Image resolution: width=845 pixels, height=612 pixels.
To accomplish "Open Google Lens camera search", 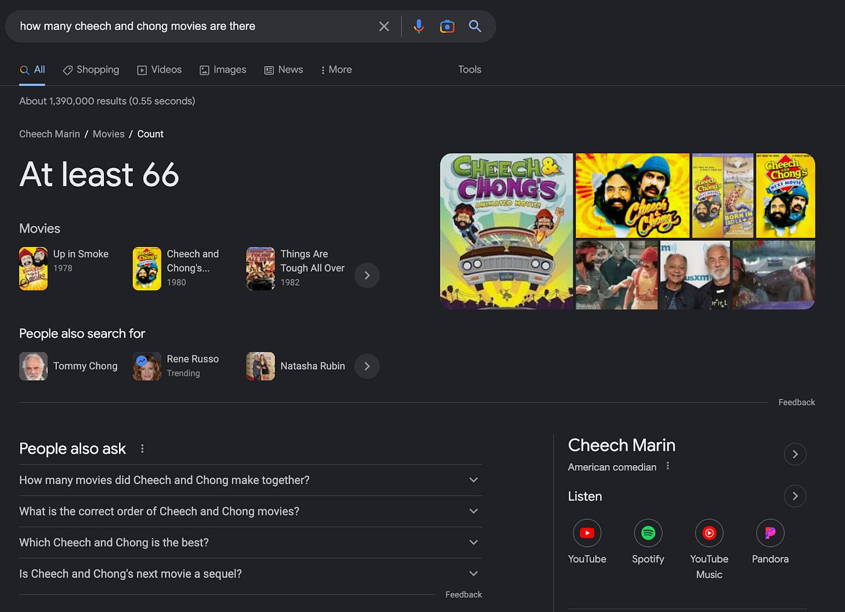I will click(447, 26).
